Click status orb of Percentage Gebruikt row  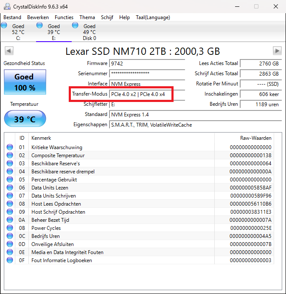pyautogui.click(x=10, y=179)
